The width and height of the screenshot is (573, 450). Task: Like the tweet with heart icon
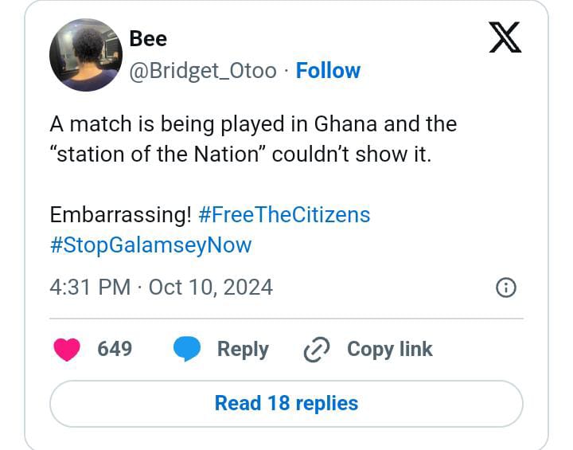[67, 350]
